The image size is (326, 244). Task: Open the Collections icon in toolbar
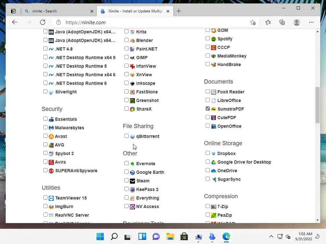tap(282, 23)
